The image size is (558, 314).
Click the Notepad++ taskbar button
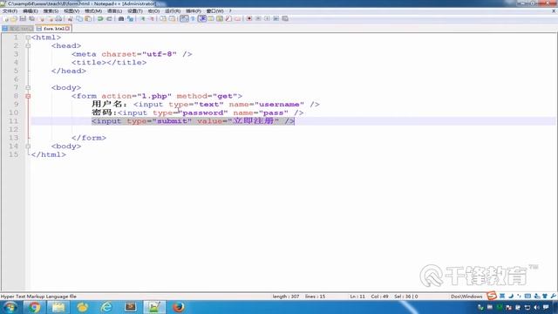tap(154, 307)
